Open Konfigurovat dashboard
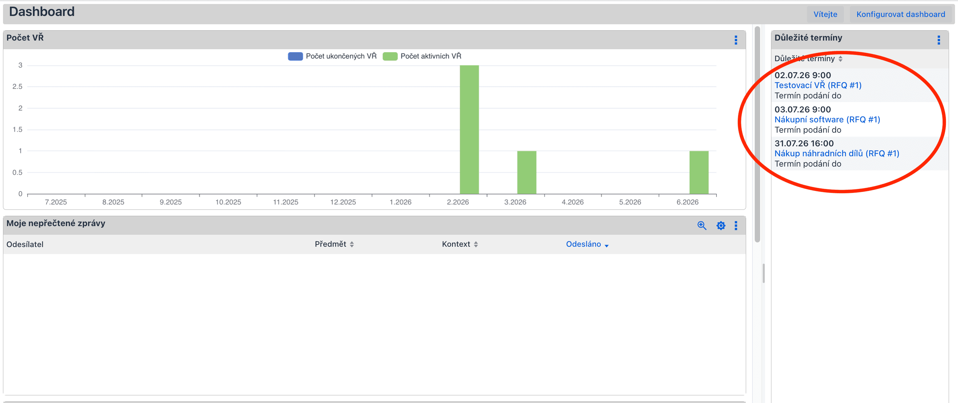958x403 pixels. tap(900, 14)
